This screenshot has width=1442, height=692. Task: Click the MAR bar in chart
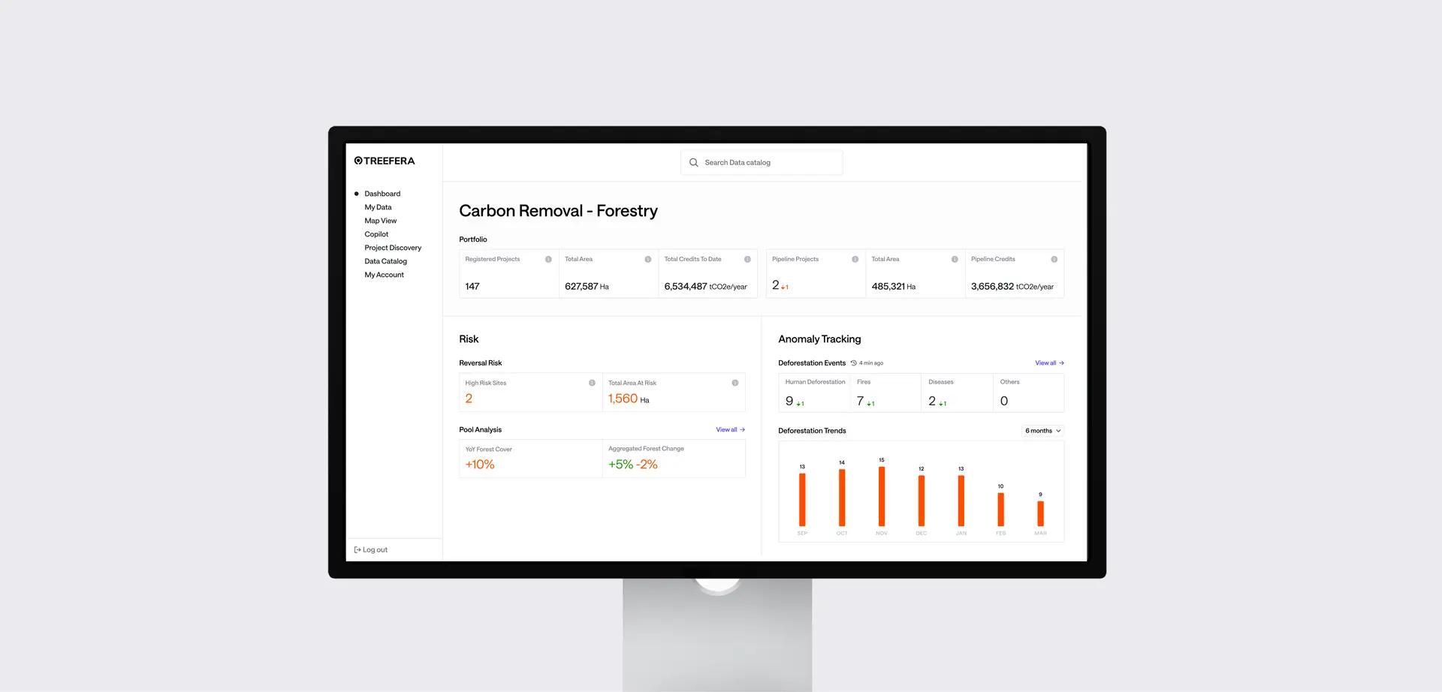pyautogui.click(x=1040, y=513)
